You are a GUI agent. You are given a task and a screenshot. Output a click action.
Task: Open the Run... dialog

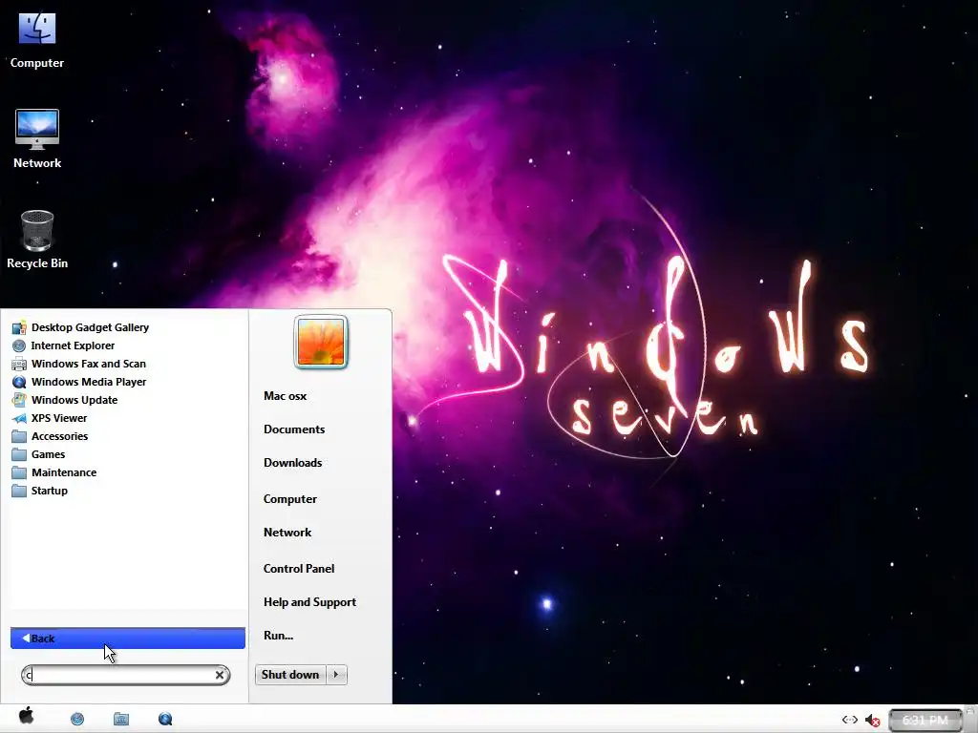tap(278, 636)
